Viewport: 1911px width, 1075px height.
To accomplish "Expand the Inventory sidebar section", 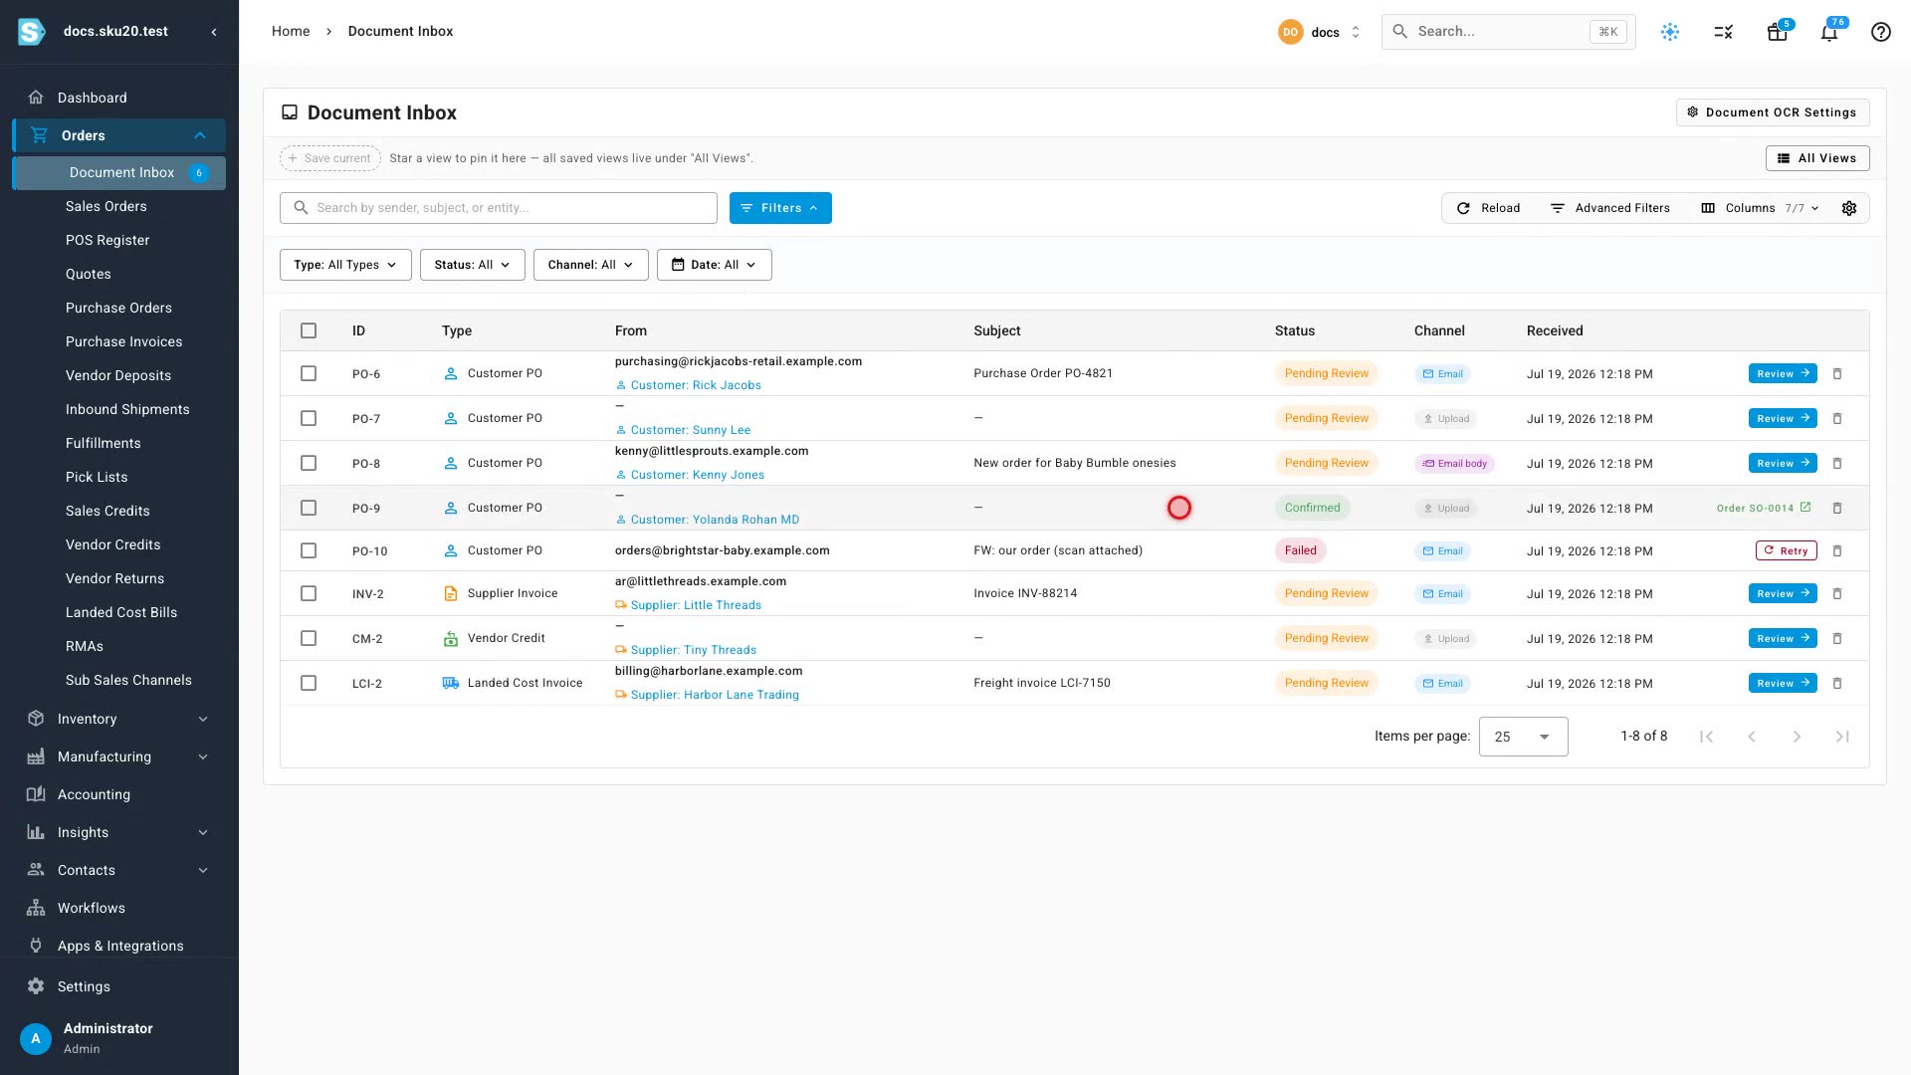I will pos(119,719).
